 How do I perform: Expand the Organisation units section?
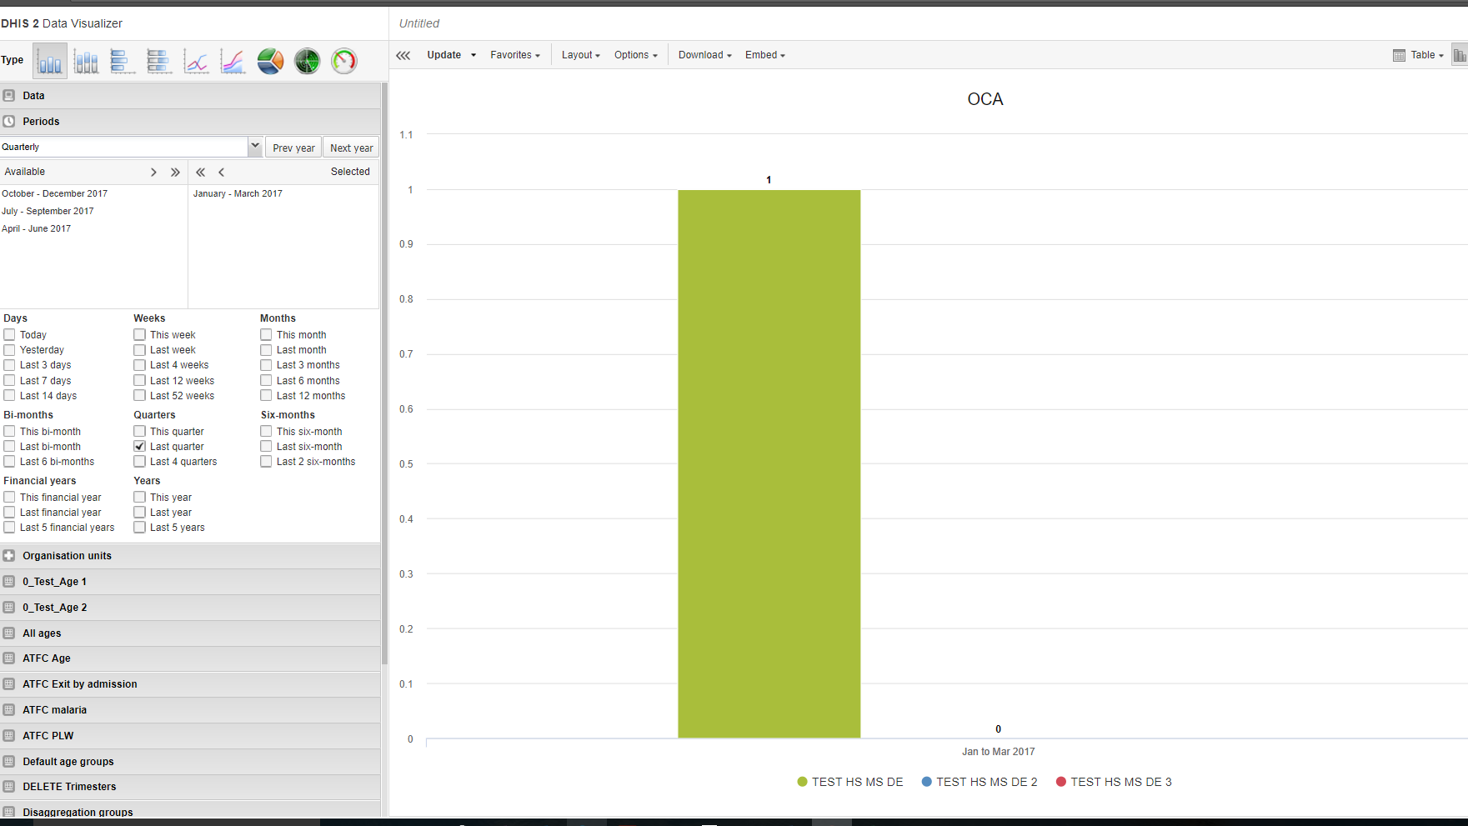[67, 556]
